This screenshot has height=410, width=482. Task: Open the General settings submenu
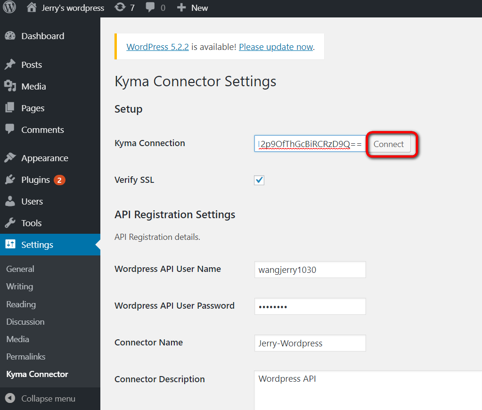click(x=20, y=269)
